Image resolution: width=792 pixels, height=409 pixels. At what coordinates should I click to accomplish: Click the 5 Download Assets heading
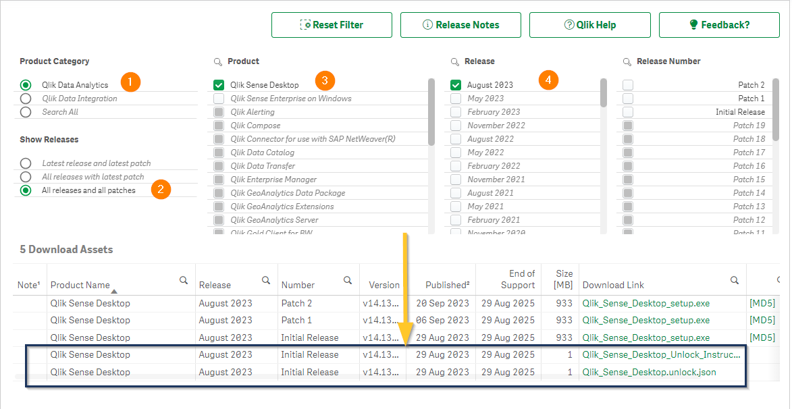[66, 250]
